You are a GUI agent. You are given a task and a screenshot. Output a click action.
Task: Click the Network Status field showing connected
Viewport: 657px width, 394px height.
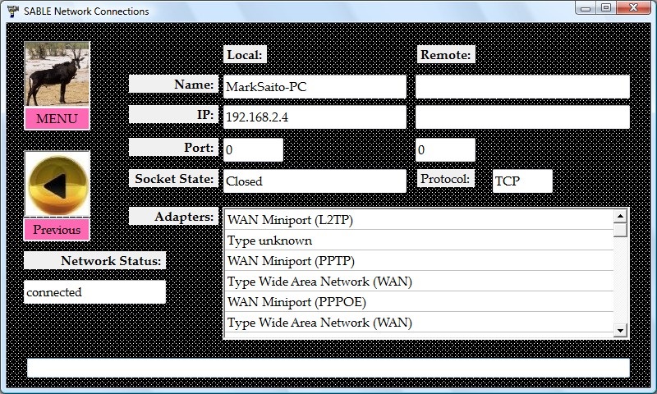[x=94, y=291]
